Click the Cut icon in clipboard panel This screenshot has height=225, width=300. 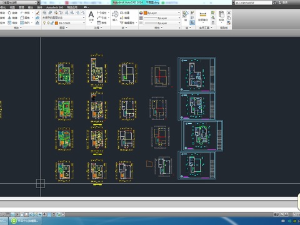229,12
